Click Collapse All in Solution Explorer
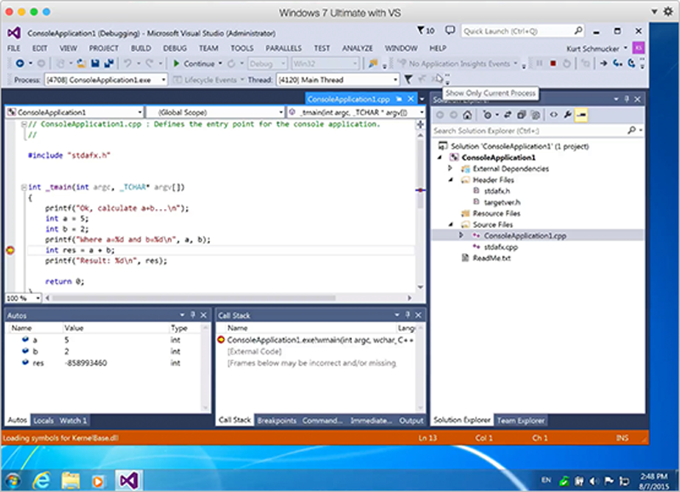Image resolution: width=680 pixels, height=492 pixels. [521, 115]
